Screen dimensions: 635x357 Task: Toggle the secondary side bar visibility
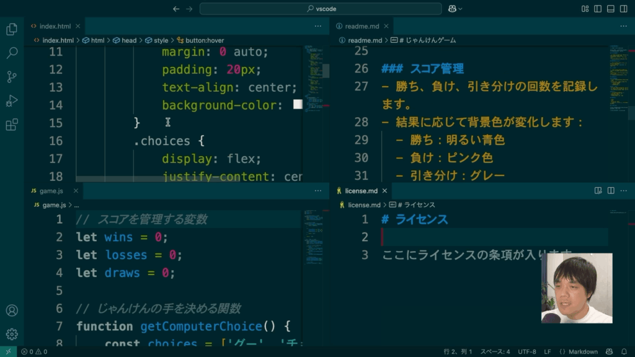tap(623, 9)
